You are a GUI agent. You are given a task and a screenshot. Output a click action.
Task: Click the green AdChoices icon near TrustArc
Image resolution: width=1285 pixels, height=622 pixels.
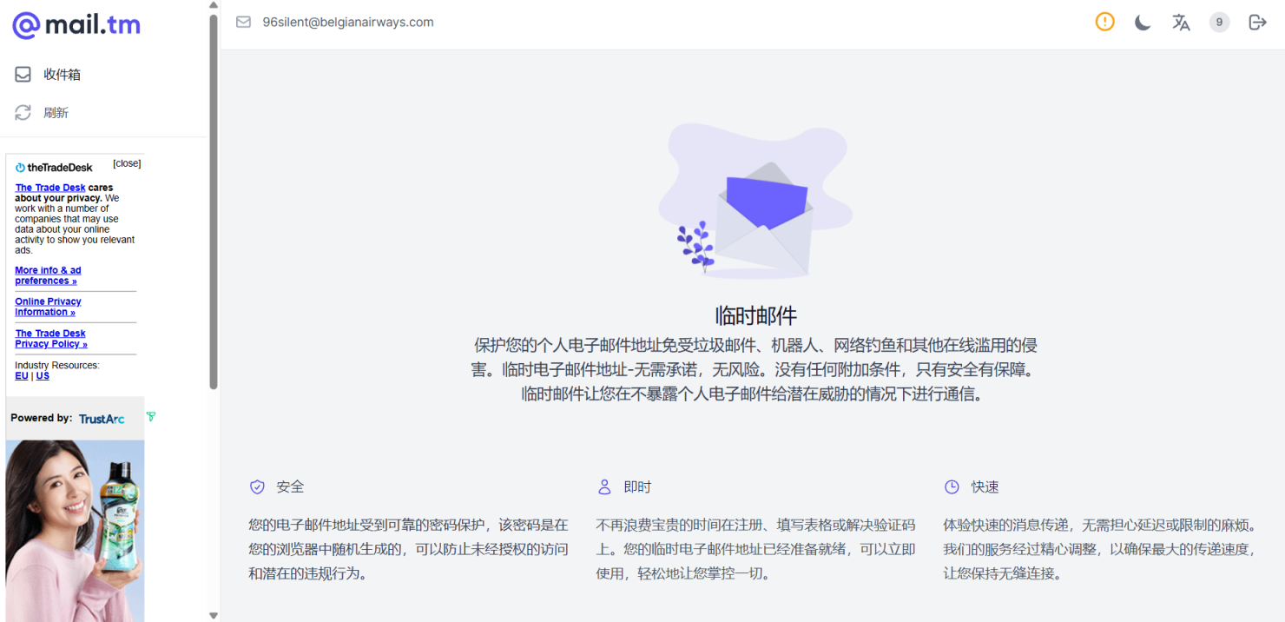tap(150, 417)
